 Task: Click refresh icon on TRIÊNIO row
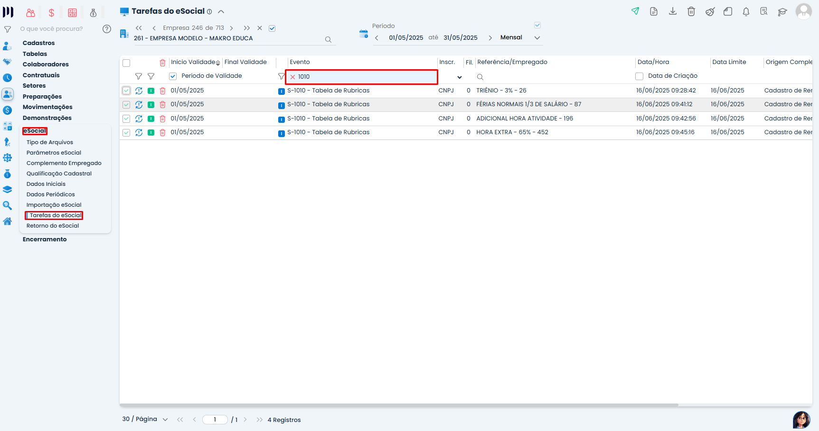[139, 91]
